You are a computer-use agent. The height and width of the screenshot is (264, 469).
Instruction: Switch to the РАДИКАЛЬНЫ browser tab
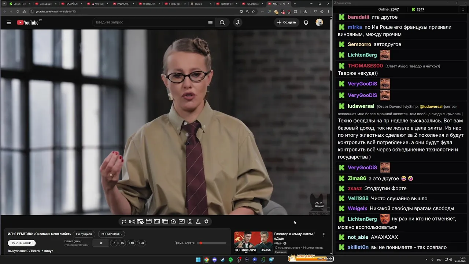tap(123, 4)
